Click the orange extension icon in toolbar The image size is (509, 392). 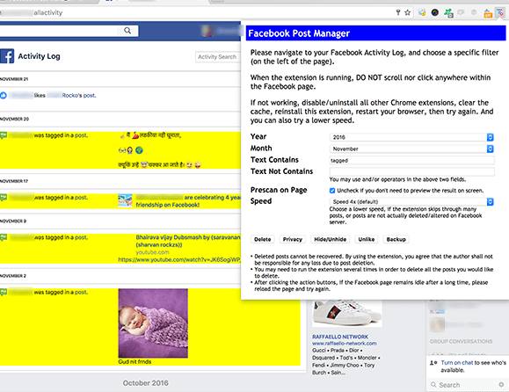point(488,13)
